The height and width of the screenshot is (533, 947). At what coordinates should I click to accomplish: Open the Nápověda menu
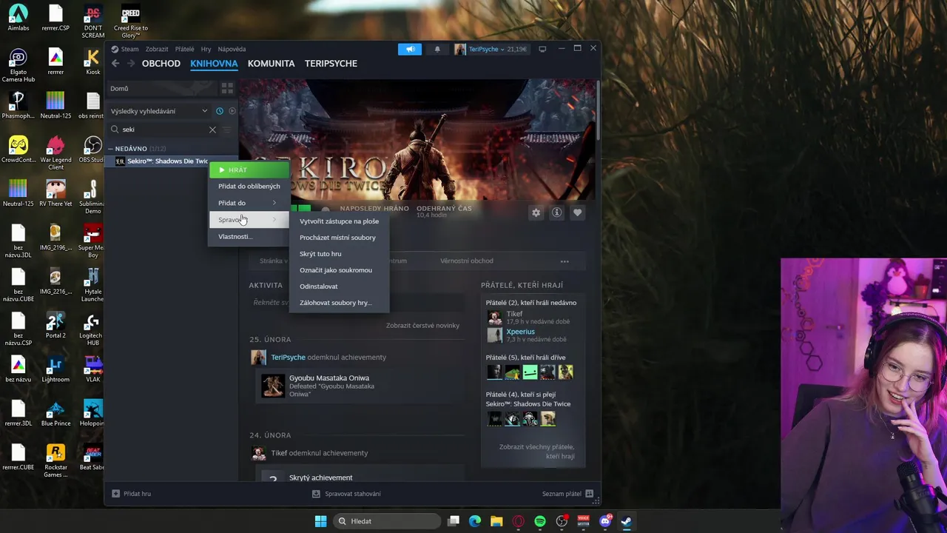[x=232, y=49]
